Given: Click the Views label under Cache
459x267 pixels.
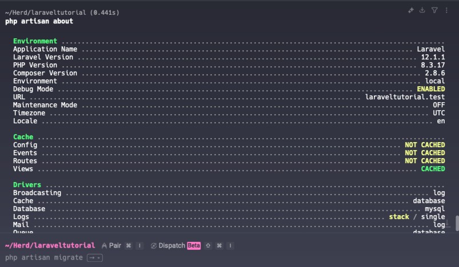Looking at the screenshot, I should coord(23,169).
